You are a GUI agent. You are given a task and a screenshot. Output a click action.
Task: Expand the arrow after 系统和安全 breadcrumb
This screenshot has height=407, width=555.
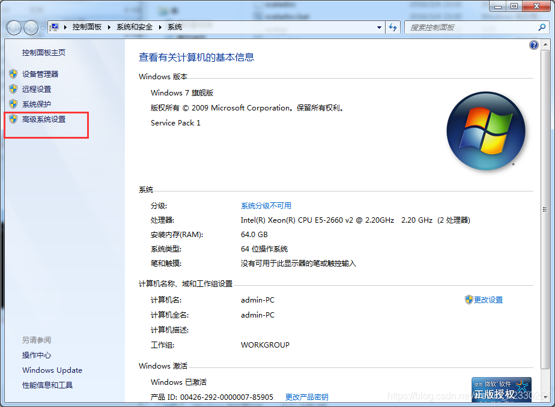[x=160, y=27]
